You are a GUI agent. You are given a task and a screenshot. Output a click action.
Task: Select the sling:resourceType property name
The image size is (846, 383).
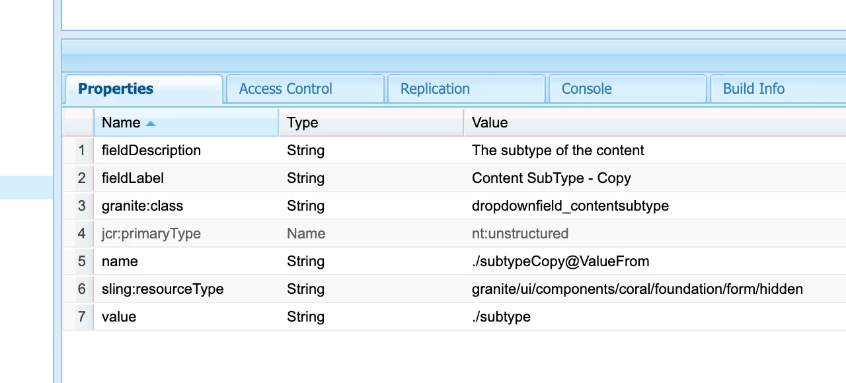[x=163, y=289]
